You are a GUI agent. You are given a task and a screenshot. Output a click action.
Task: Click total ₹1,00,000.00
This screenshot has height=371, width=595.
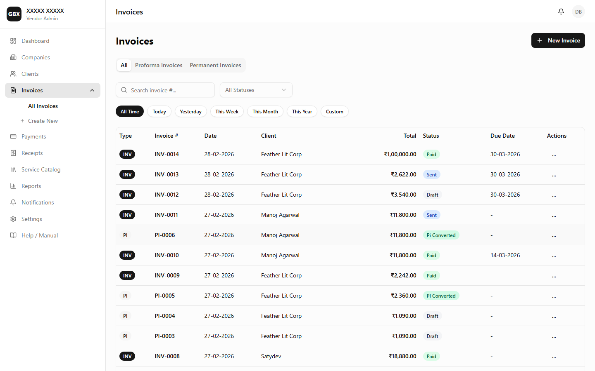400,154
